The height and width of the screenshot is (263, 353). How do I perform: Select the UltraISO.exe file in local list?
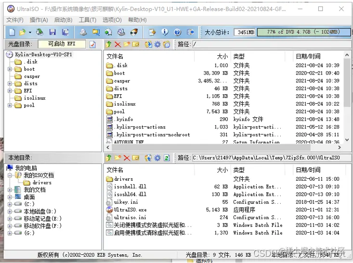point(130,210)
